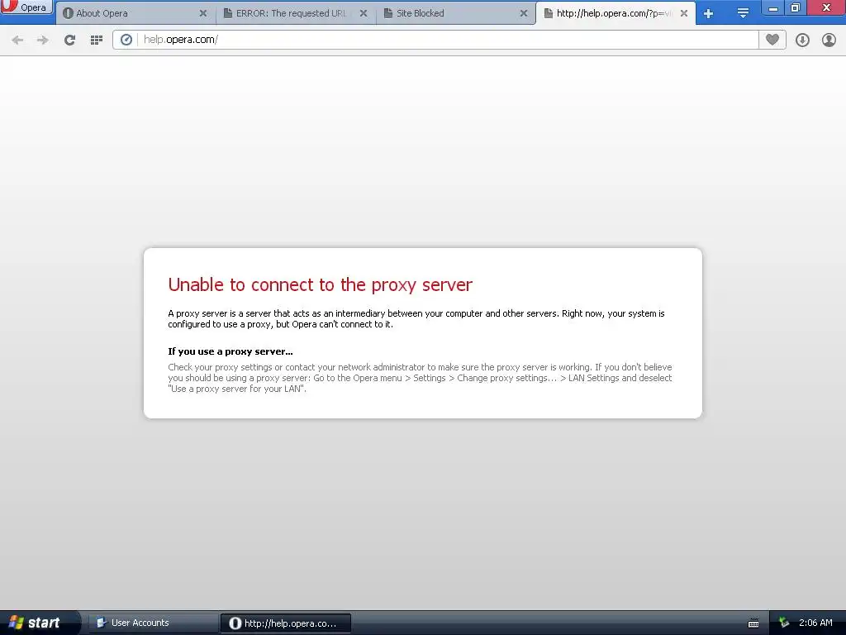Image resolution: width=846 pixels, height=635 pixels.
Task: Close the ERROR requested URL tab
Action: (364, 13)
